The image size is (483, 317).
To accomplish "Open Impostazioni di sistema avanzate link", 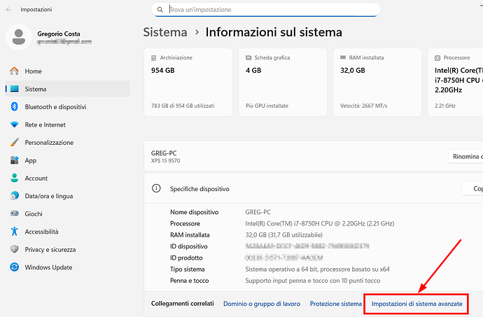I will point(416,304).
